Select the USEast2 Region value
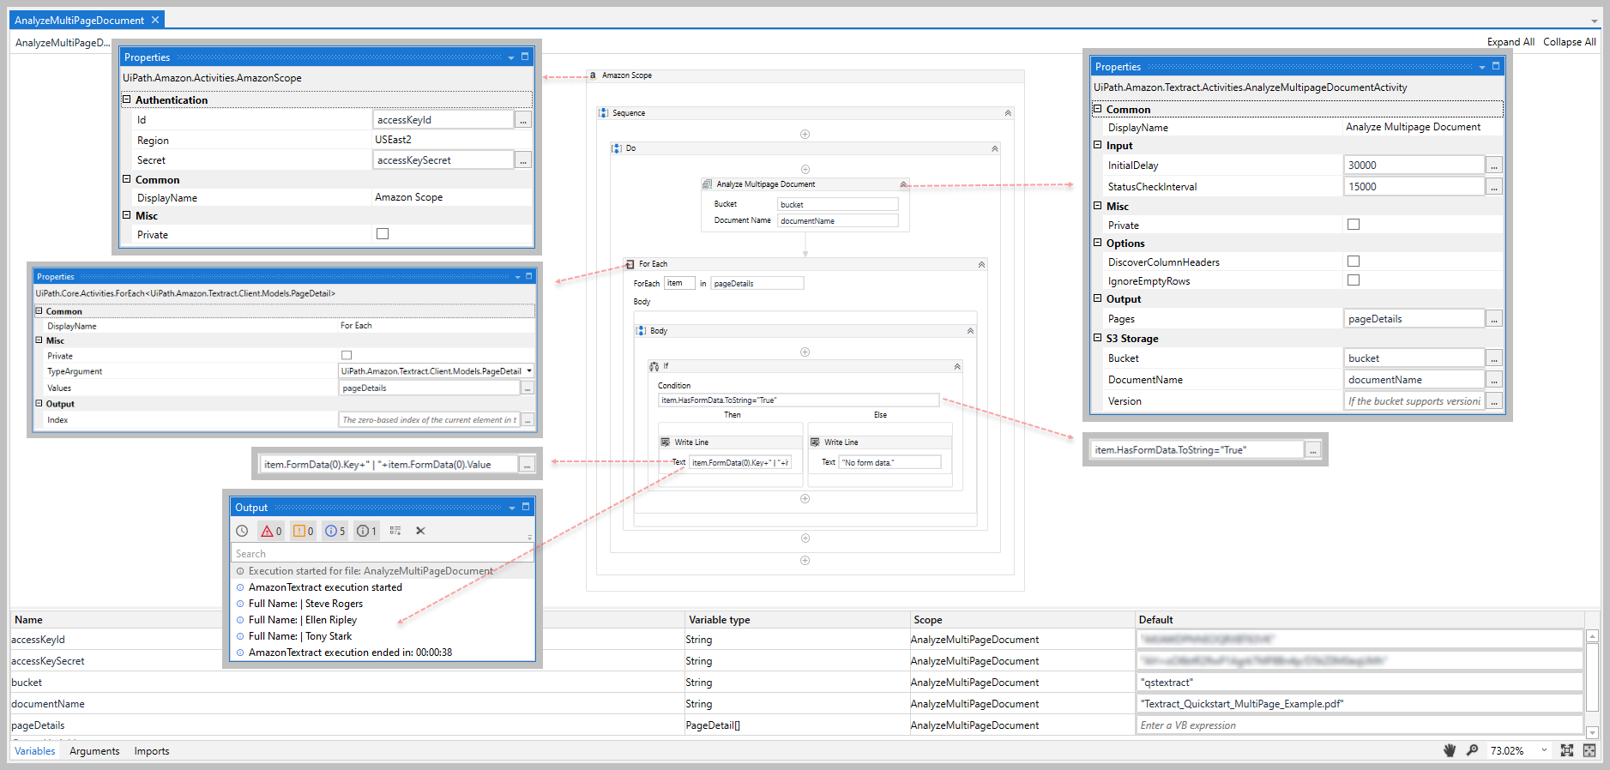The width and height of the screenshot is (1610, 770). pos(394,140)
